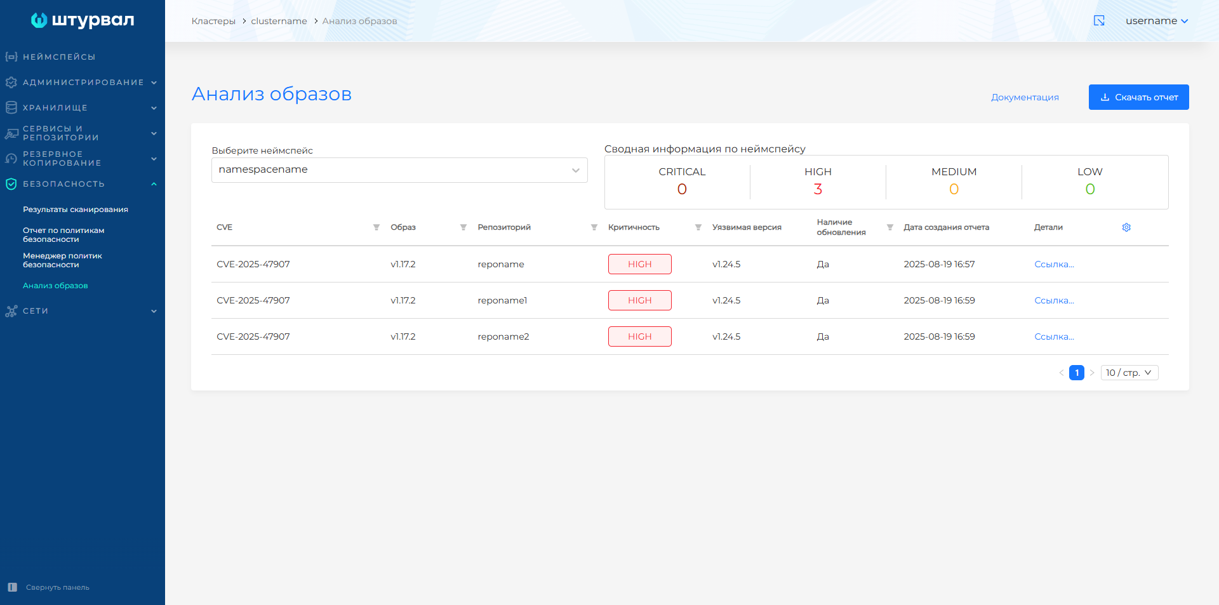The width and height of the screenshot is (1219, 605).
Task: Click the Скачать отчет button
Action: coord(1138,96)
